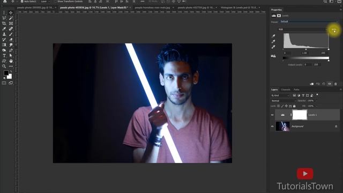Swap foreground and background colors arrow
Screen dimensions: 343x193
tap(11, 71)
